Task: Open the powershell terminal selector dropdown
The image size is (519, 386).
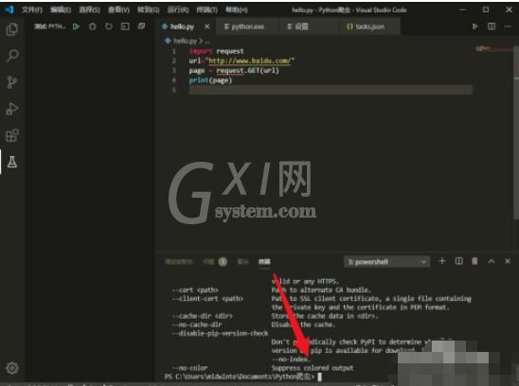Action: [386, 262]
